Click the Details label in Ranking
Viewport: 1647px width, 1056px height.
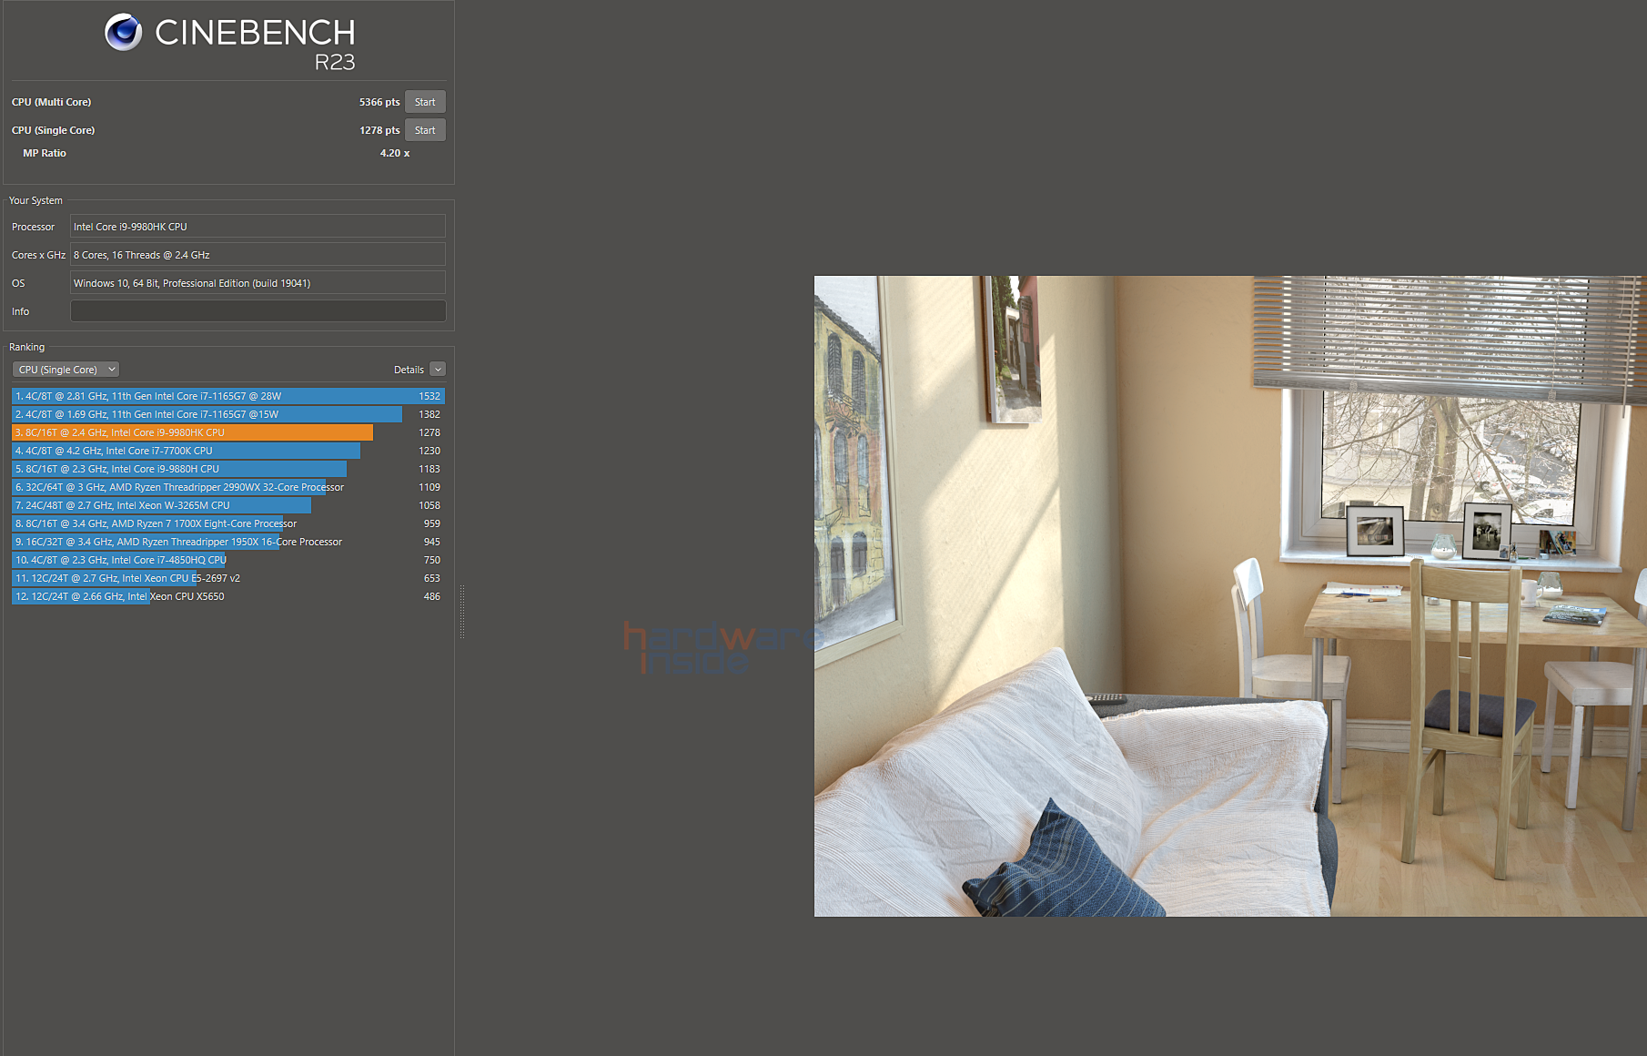click(x=409, y=370)
